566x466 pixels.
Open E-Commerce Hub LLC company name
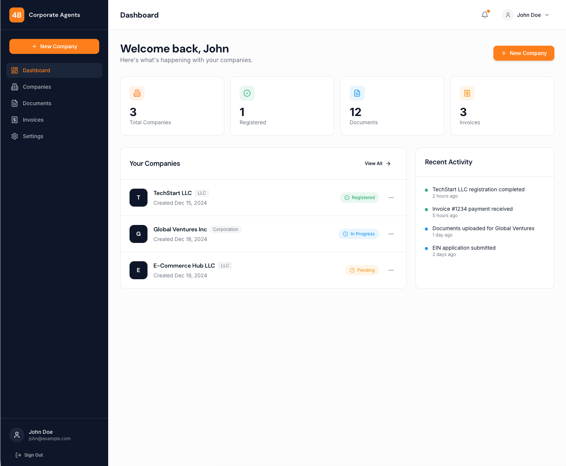click(x=184, y=266)
